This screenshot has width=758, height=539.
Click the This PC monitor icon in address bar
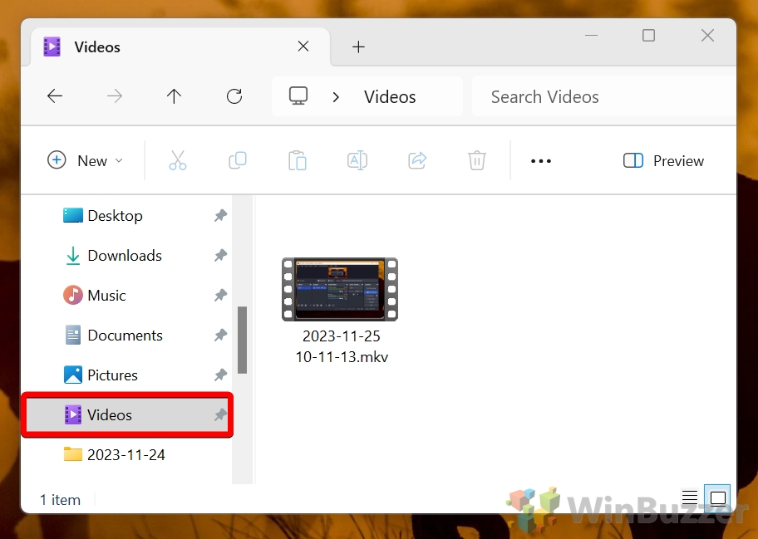(x=298, y=96)
